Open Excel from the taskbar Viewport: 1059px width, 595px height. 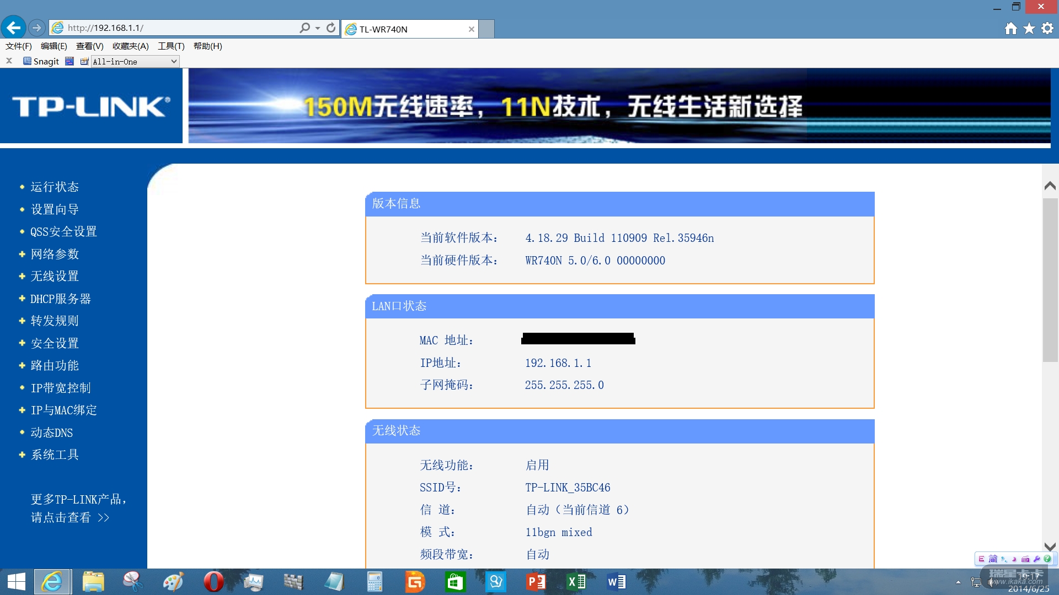[x=576, y=582]
